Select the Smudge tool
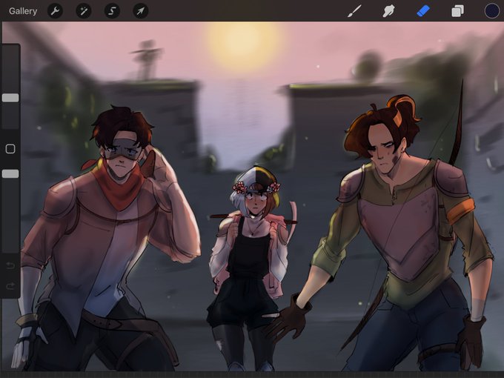Viewport: 504px width, 378px height. coord(388,11)
